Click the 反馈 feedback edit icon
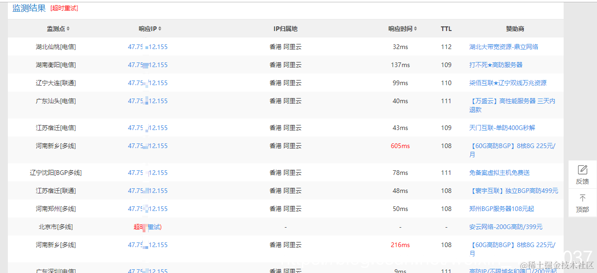The height and width of the screenshot is (273, 597). pyautogui.click(x=583, y=170)
